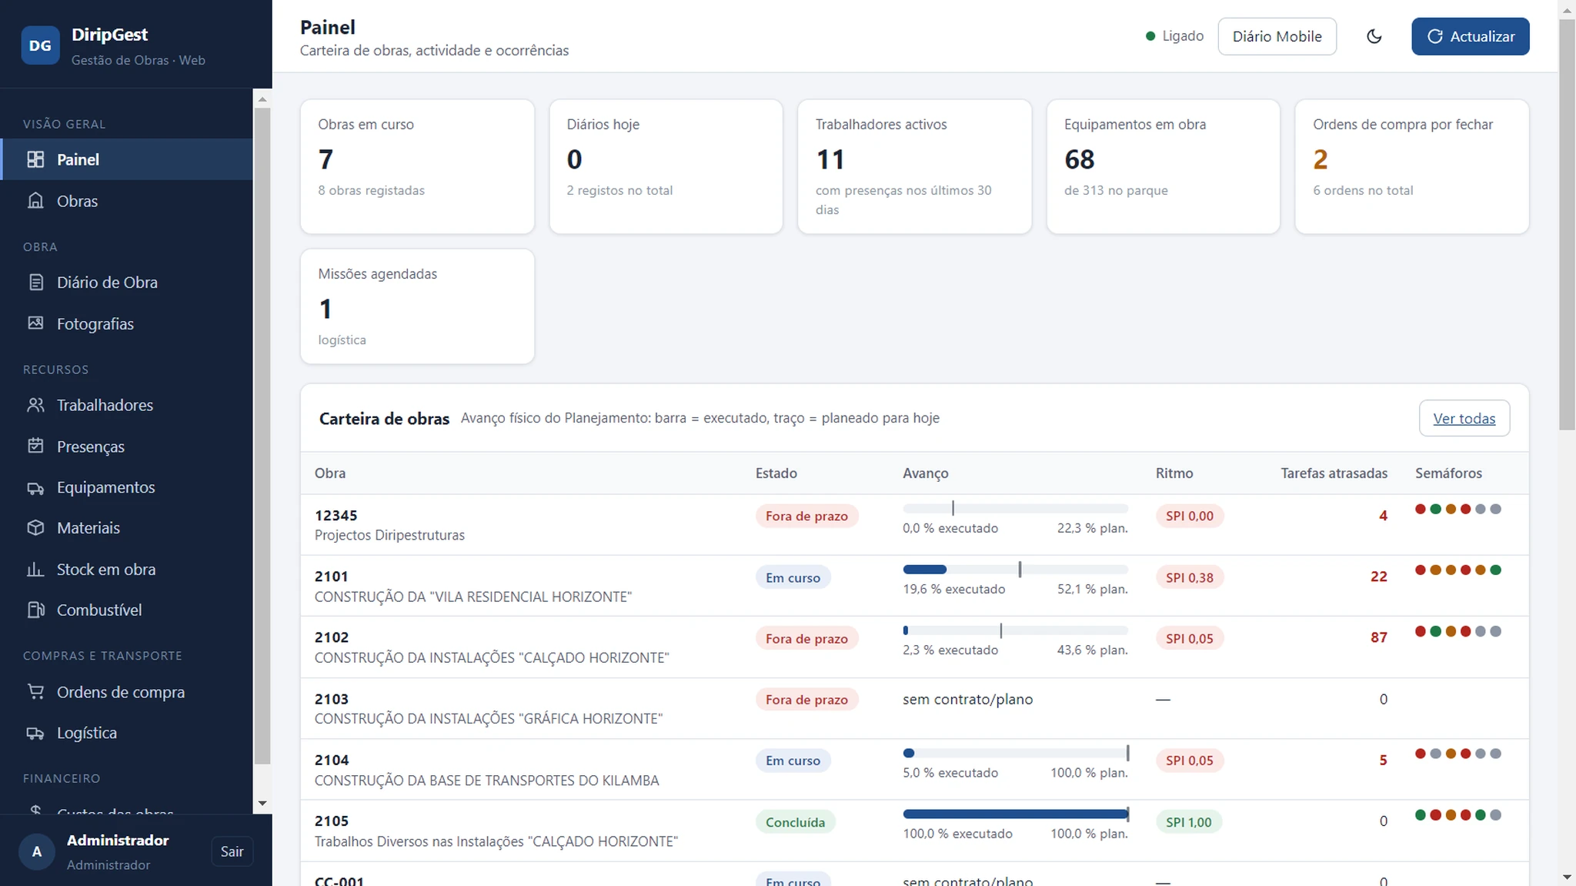The image size is (1576, 886).
Task: Click the Equipamentos truck icon
Action: coord(35,487)
